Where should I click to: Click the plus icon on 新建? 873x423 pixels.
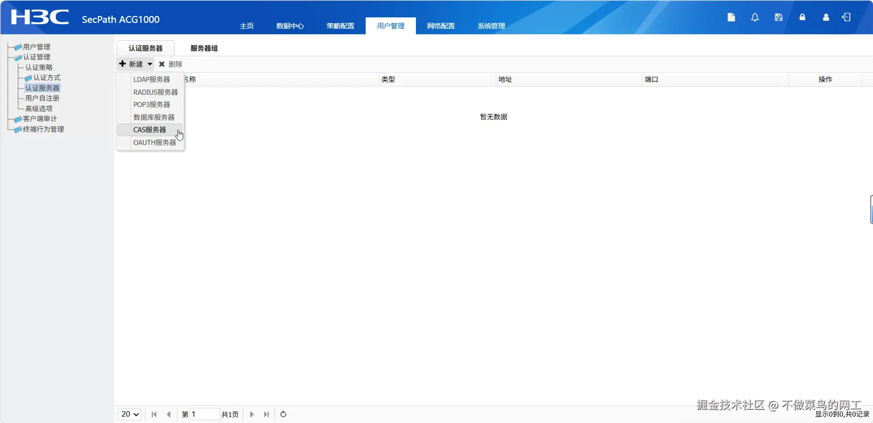(122, 64)
